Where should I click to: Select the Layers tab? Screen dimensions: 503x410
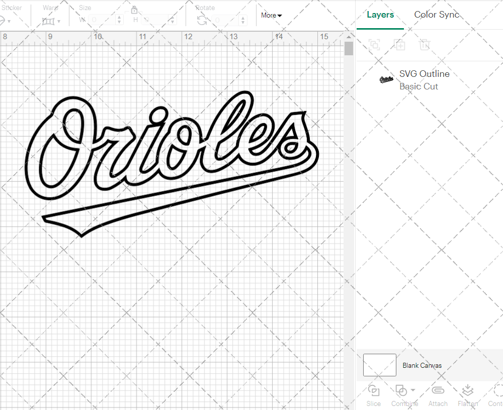point(380,15)
